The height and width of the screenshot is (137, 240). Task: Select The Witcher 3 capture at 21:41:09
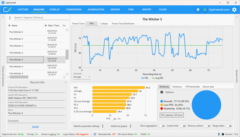[x=36, y=32]
